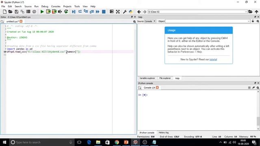
Task: Stop debugging blue square icon
Action: point(104,12)
